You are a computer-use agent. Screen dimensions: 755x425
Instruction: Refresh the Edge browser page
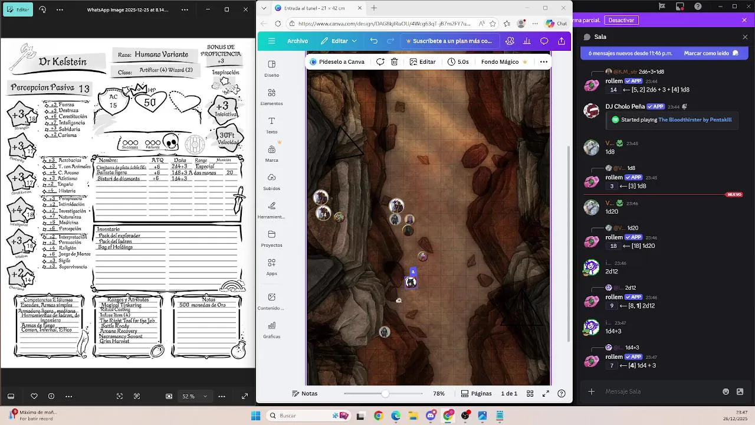(x=278, y=24)
